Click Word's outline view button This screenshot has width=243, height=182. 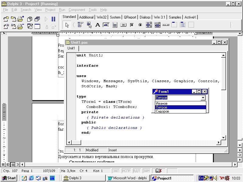pyautogui.click(x=18, y=164)
